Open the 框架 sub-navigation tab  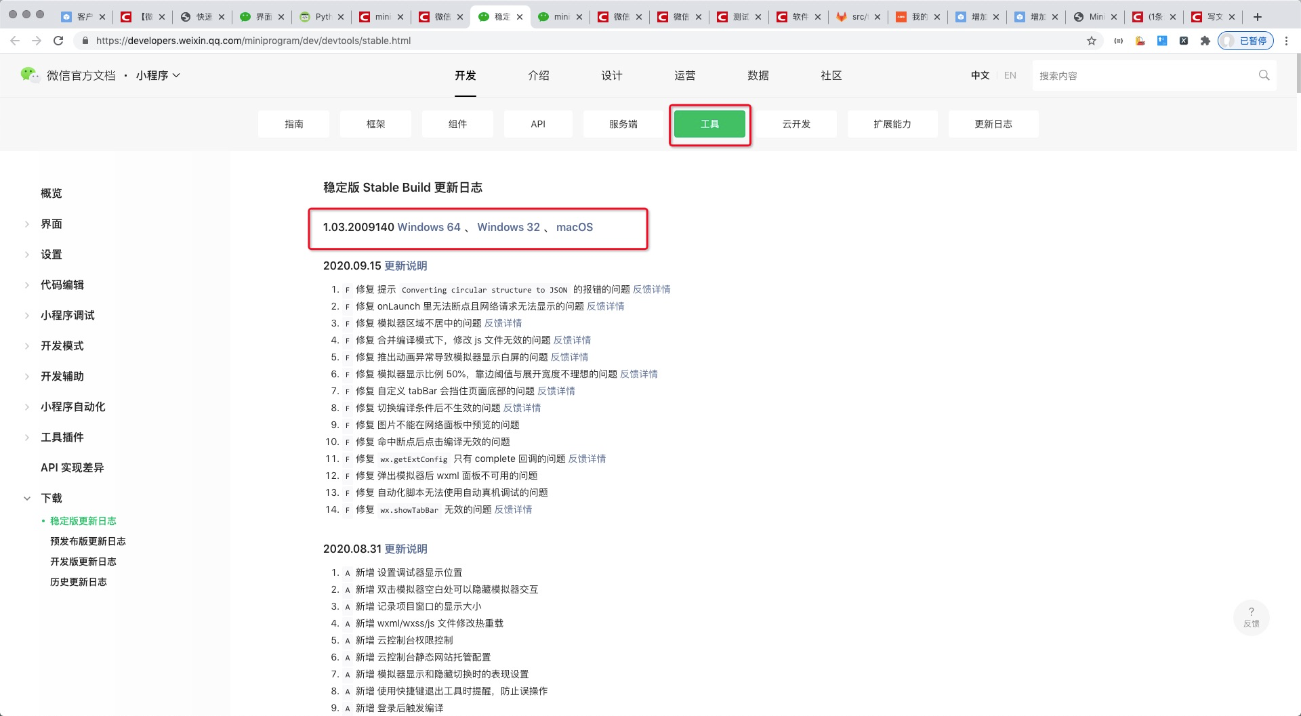coord(375,124)
